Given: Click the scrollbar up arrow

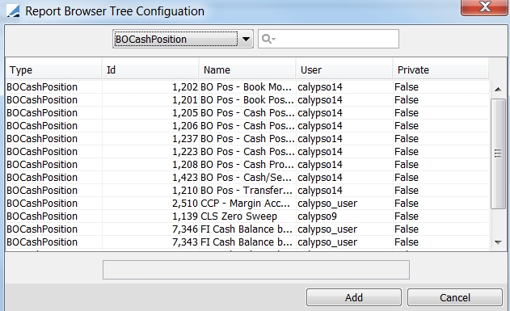Looking at the screenshot, I should pyautogui.click(x=498, y=89).
